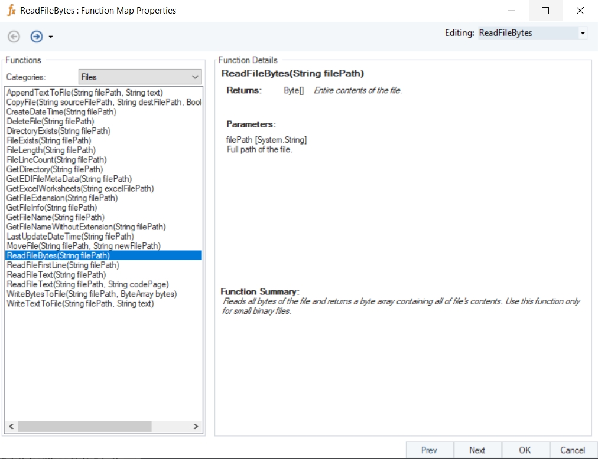Choose DeleteFile from the functions list
Viewport: 598px width, 459px height.
(x=50, y=122)
